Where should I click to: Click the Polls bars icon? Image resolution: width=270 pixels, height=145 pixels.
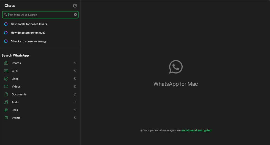tap(6, 110)
